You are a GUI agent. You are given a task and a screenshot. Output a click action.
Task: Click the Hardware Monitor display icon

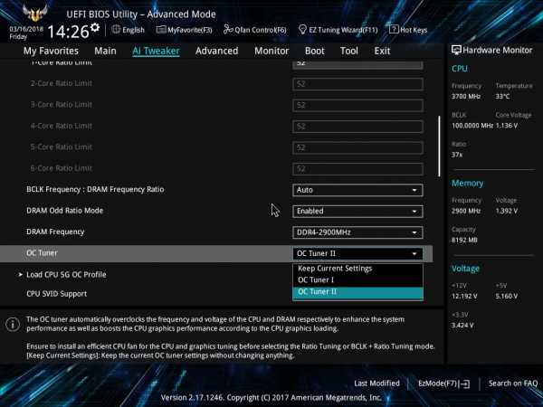point(456,50)
